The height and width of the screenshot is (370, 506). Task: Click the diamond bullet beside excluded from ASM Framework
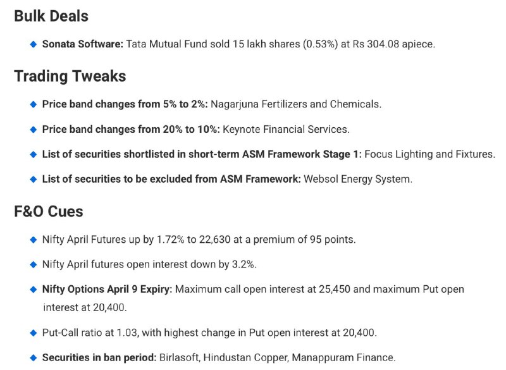[x=34, y=180]
